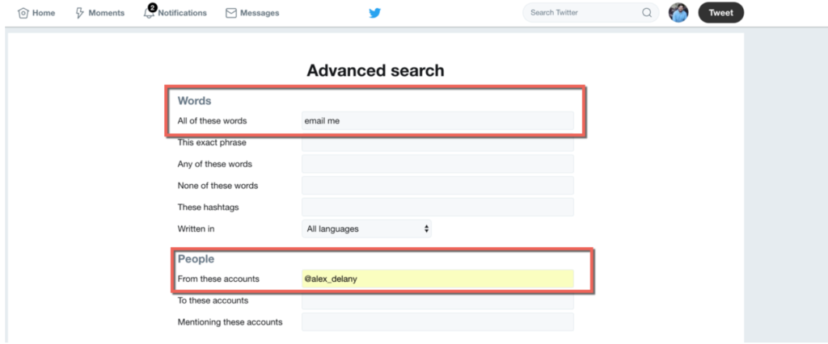Click the Any of these words field

pos(437,164)
